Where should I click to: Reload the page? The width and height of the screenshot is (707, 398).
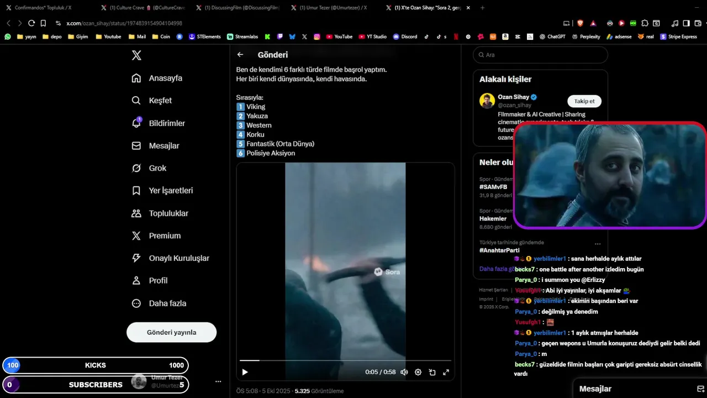pyautogui.click(x=31, y=23)
